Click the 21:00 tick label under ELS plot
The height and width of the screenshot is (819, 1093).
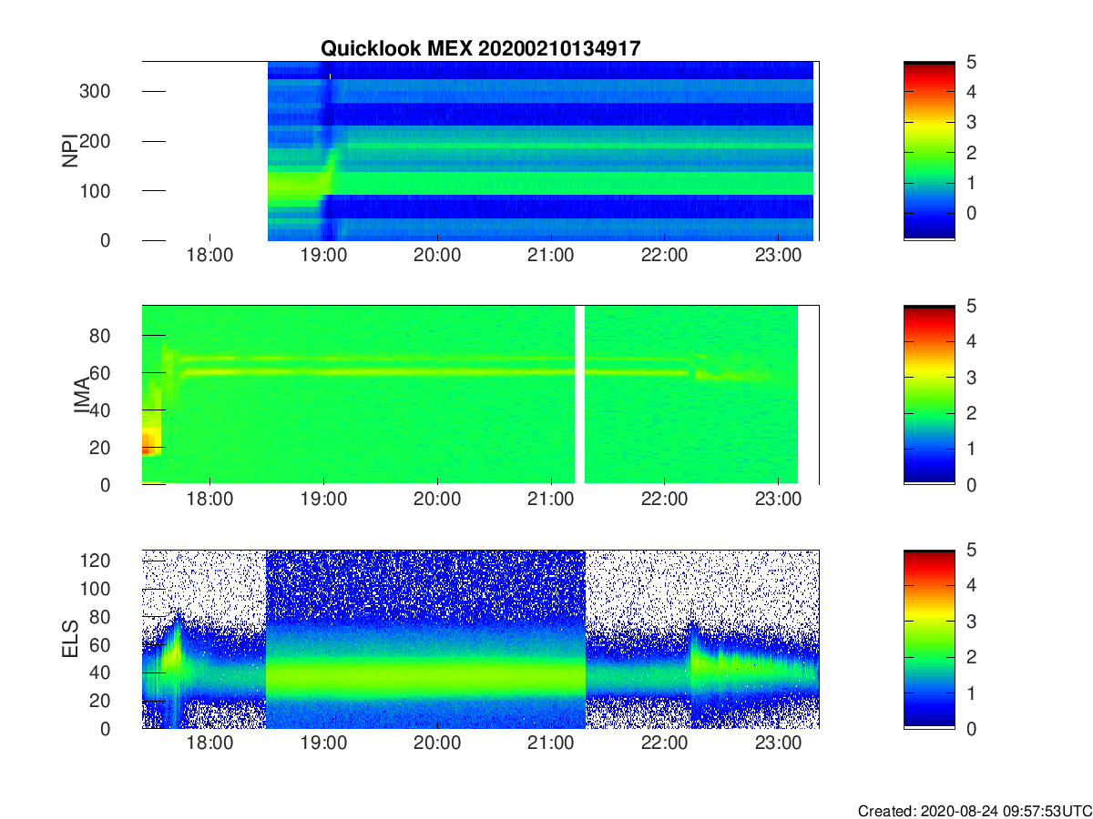click(551, 745)
